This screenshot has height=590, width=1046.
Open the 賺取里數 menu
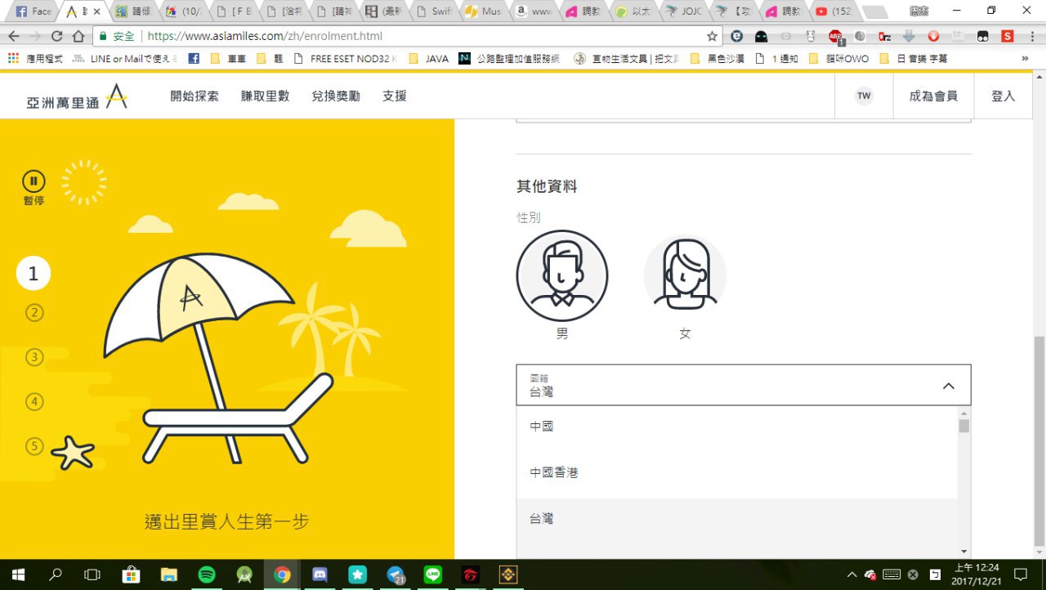coord(265,96)
